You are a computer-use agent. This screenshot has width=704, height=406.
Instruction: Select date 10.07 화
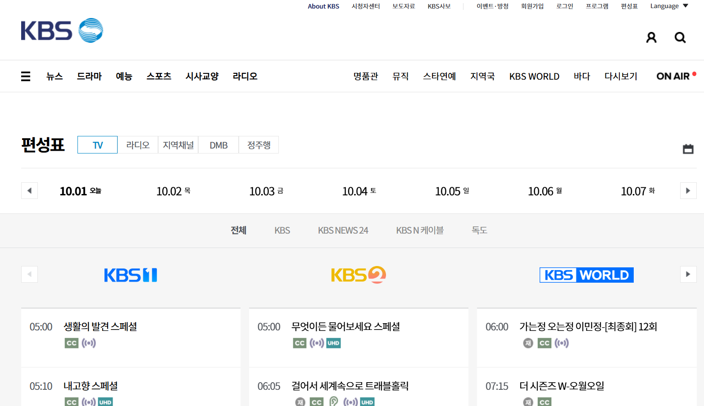638,191
